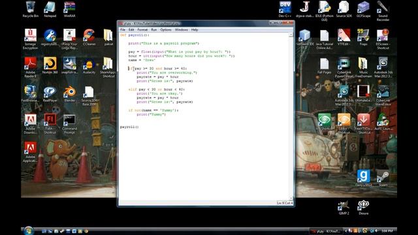Open the Format menu in IDLE

[x=142, y=29]
